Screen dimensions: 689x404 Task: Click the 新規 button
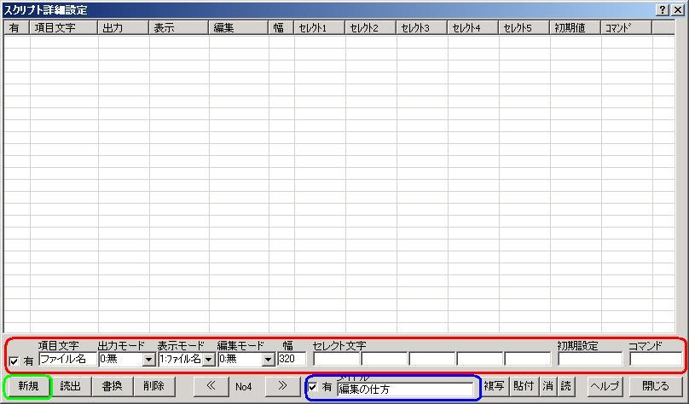pyautogui.click(x=28, y=386)
